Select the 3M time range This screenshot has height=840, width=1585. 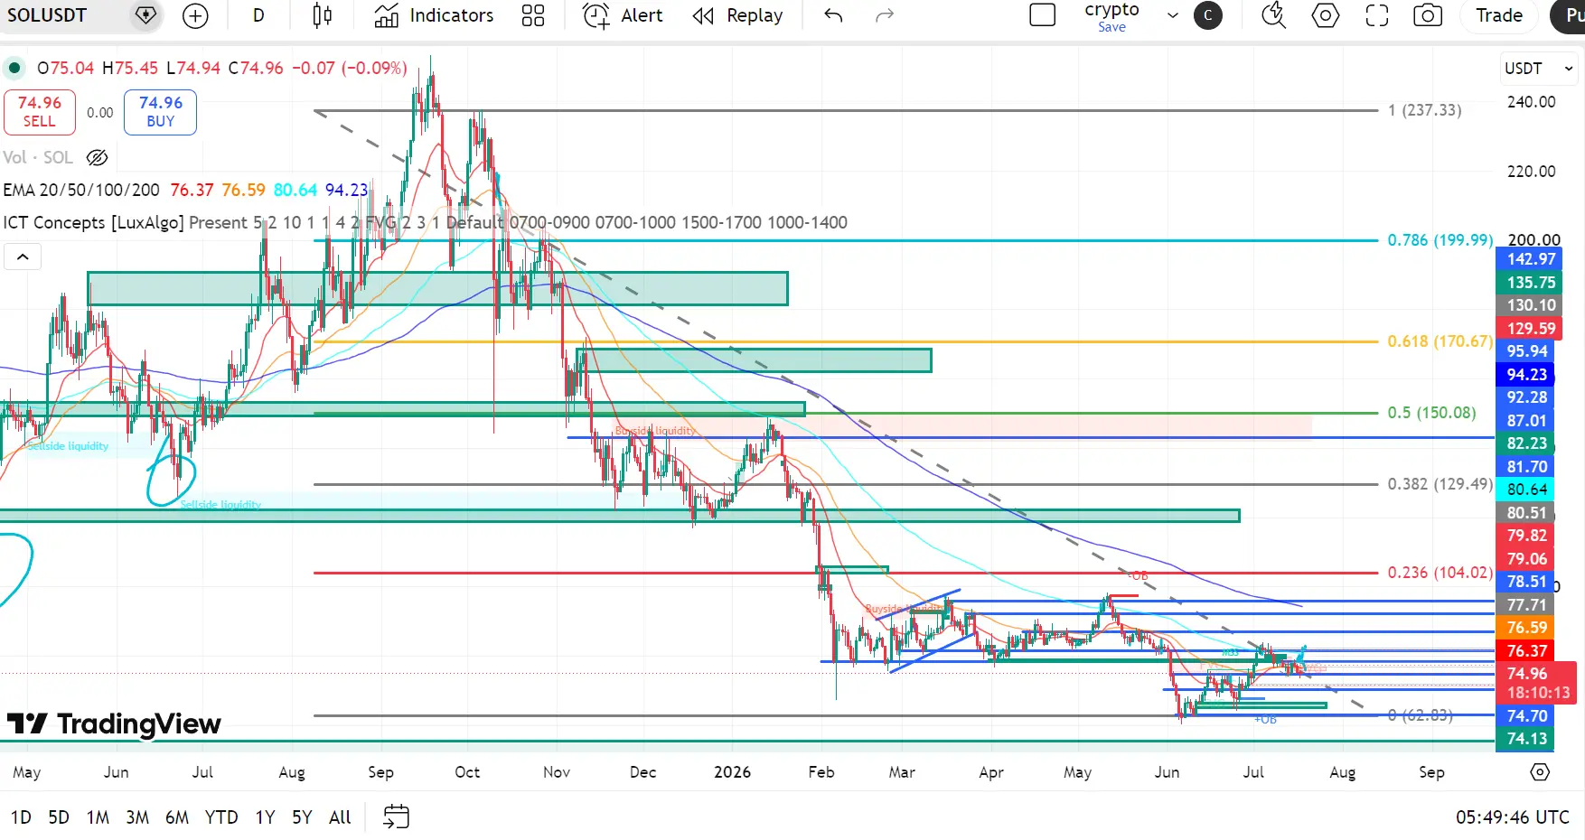click(137, 817)
